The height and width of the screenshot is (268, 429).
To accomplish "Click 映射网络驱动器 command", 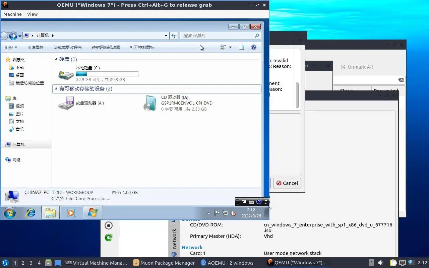I will point(106,48).
